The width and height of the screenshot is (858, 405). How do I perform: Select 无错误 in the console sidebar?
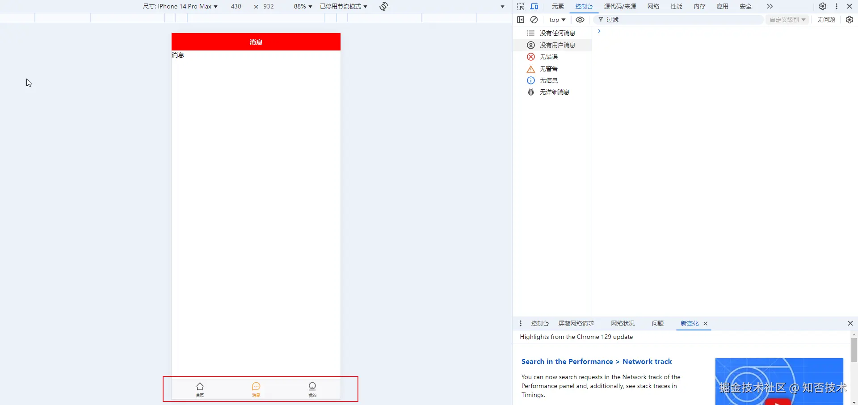(553, 57)
